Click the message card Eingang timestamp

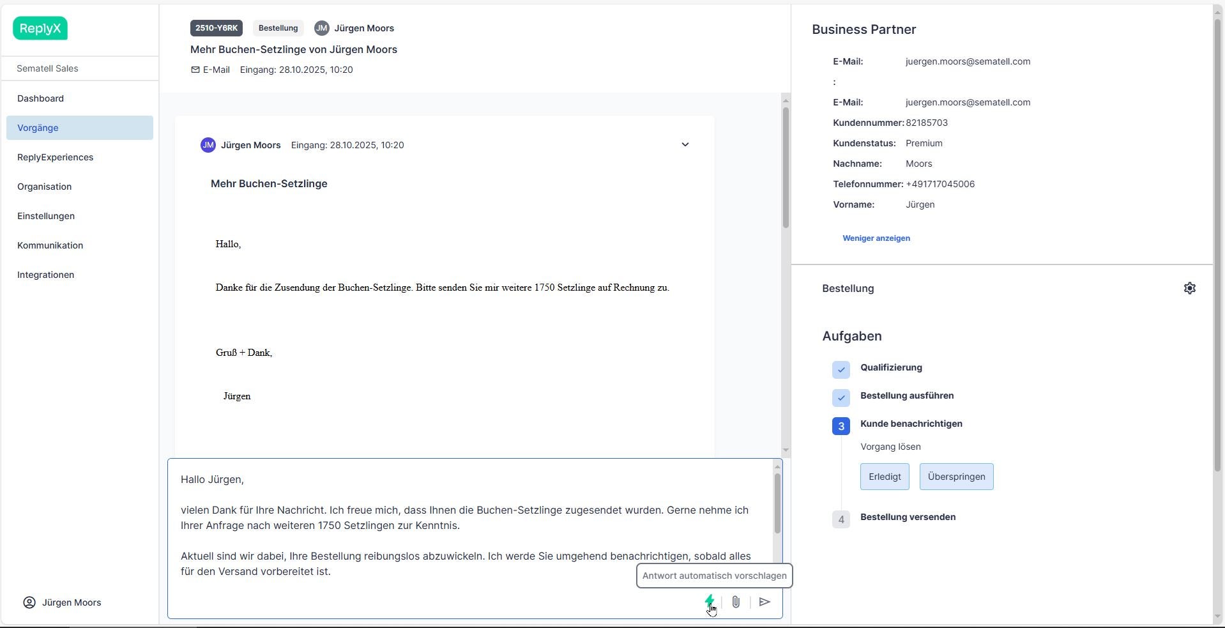pos(347,145)
